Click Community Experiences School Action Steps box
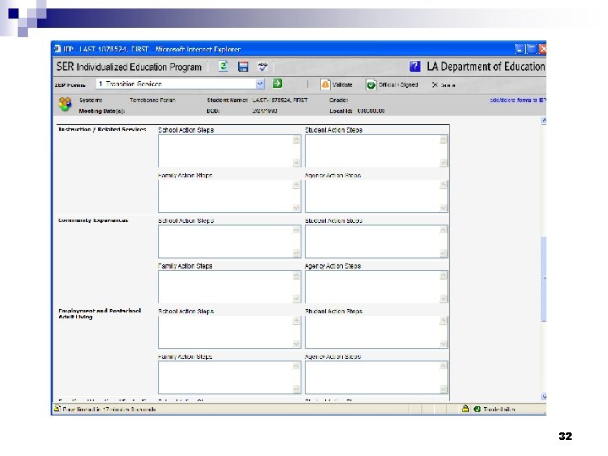The height and width of the screenshot is (456, 608). (229, 242)
